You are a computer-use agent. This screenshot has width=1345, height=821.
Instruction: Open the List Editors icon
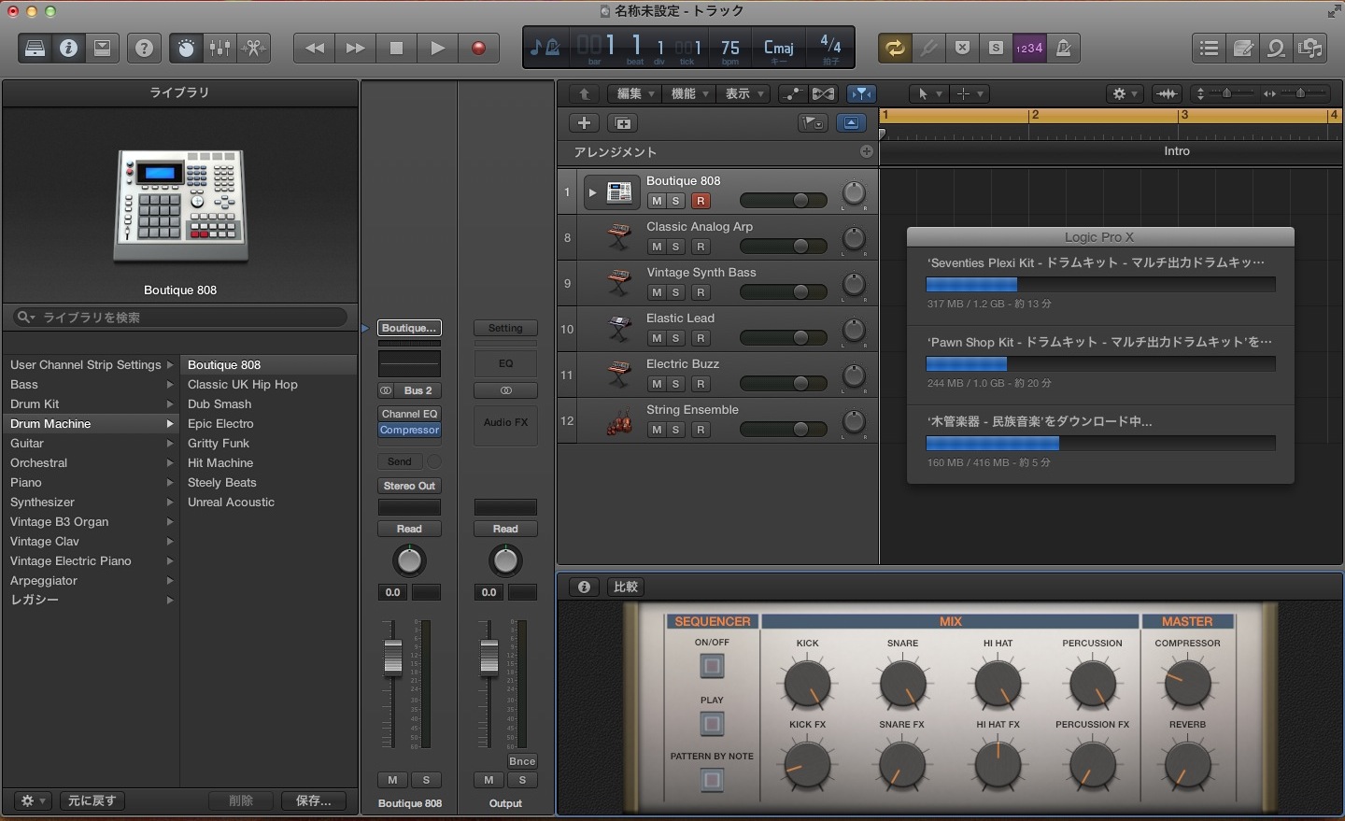[x=1209, y=49]
